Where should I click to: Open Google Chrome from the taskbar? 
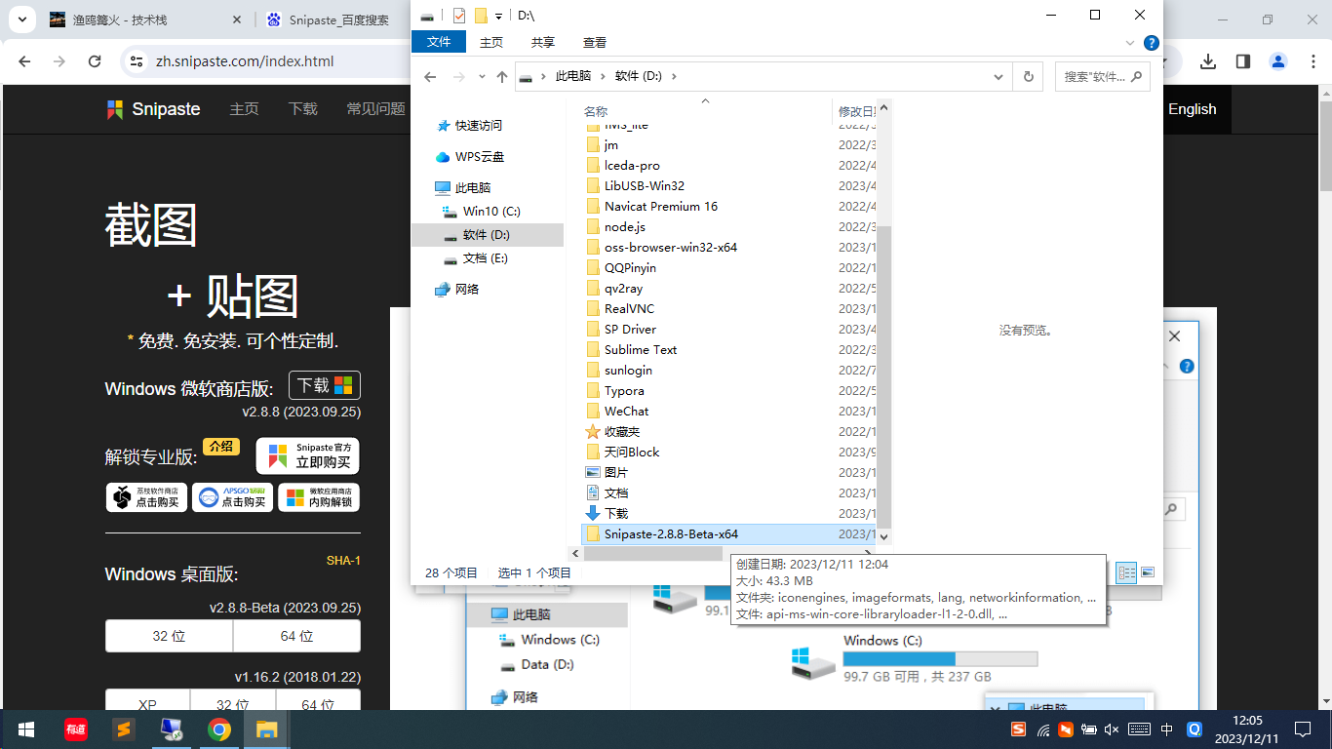[x=218, y=729]
